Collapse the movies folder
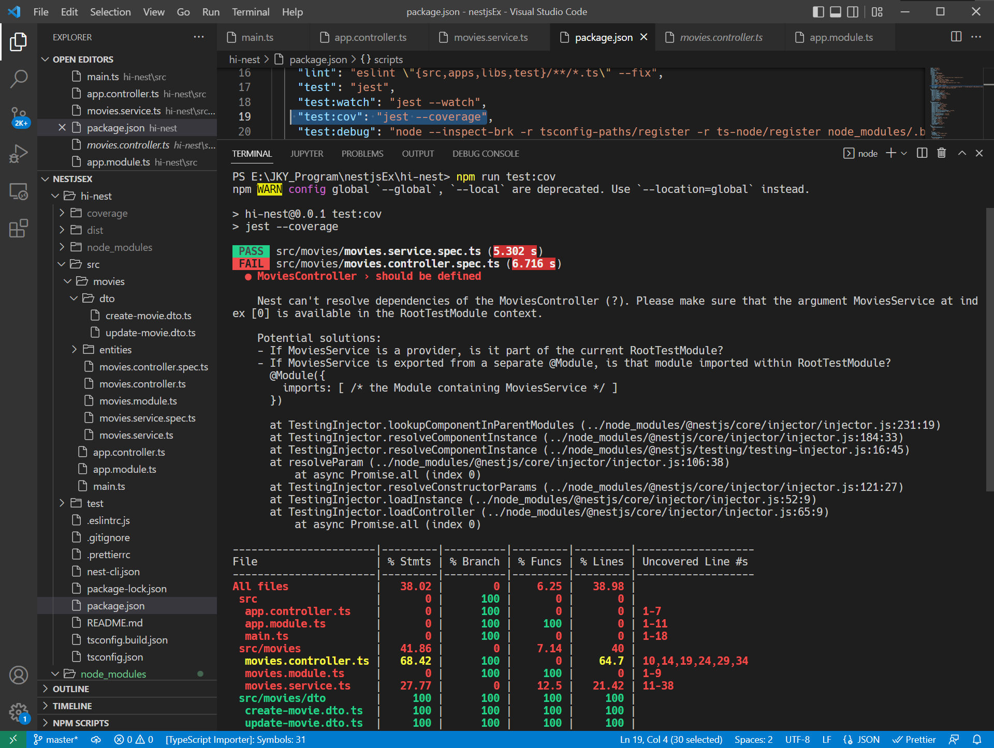The height and width of the screenshot is (748, 994). (x=109, y=281)
